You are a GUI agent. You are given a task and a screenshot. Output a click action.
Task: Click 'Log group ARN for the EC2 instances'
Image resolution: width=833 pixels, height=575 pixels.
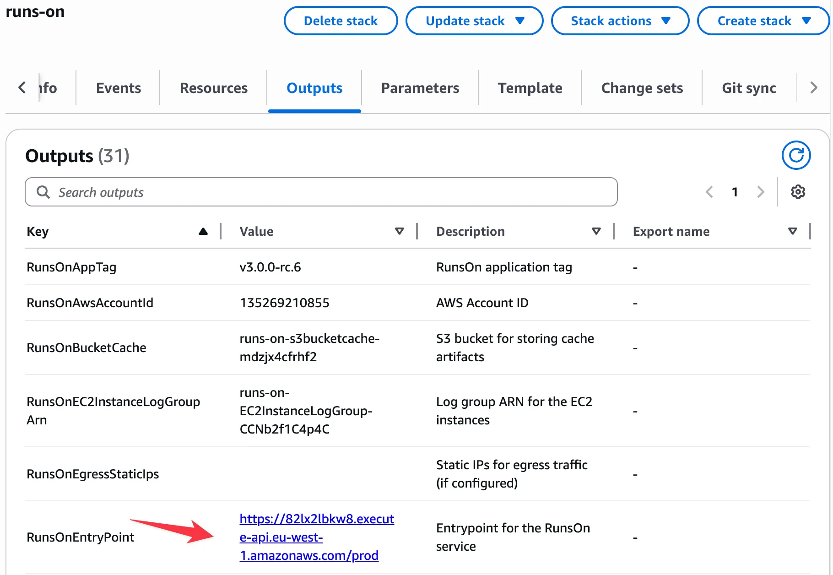pyautogui.click(x=514, y=411)
